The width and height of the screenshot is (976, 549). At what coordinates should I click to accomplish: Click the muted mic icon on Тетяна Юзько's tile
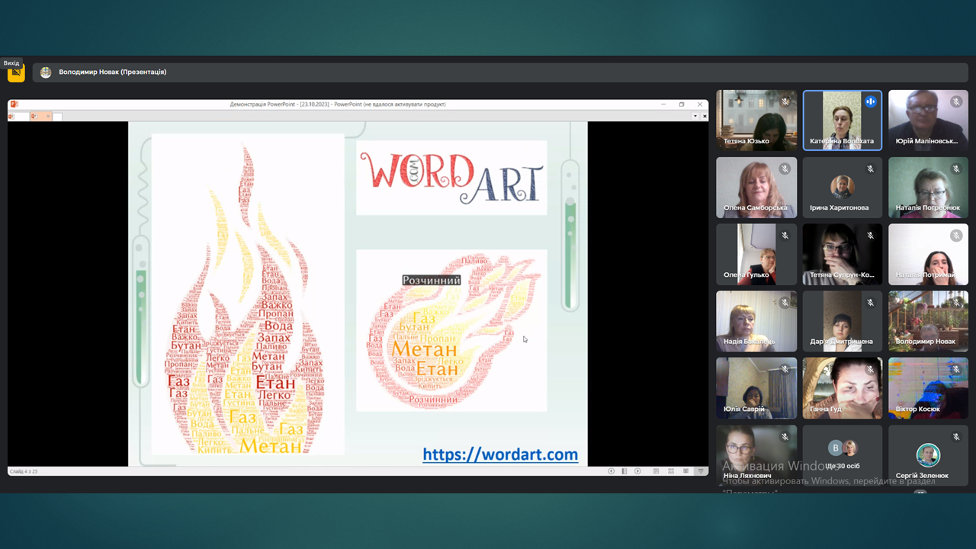[x=785, y=101]
